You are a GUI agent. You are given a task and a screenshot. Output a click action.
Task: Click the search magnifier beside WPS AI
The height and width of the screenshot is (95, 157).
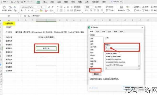tap(121, 2)
